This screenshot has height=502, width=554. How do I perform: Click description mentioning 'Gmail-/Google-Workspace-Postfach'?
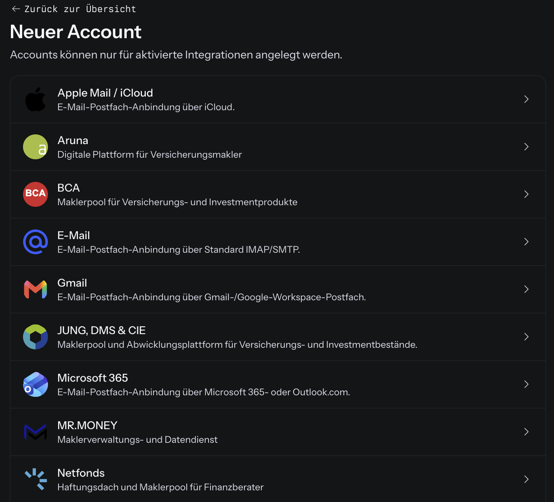coord(212,297)
